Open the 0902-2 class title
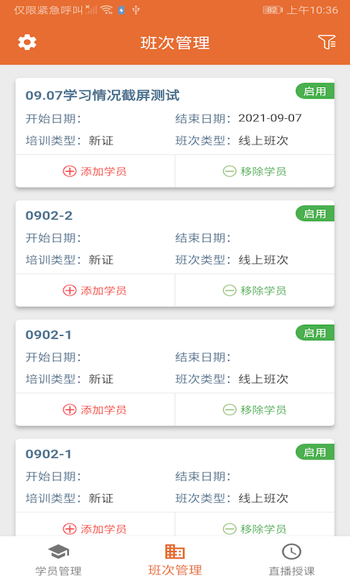 coord(49,215)
